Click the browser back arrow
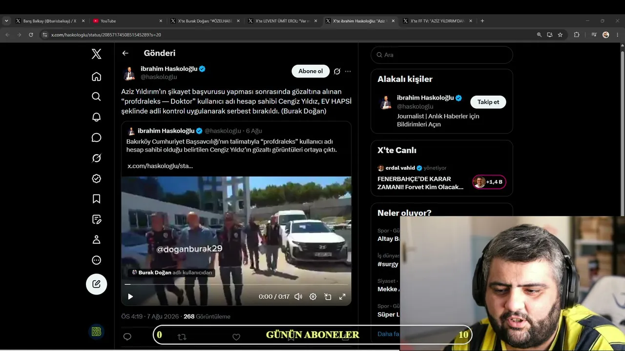The image size is (625, 351). (x=7, y=35)
